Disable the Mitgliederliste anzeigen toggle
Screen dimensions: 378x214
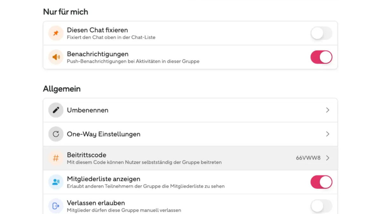(321, 182)
